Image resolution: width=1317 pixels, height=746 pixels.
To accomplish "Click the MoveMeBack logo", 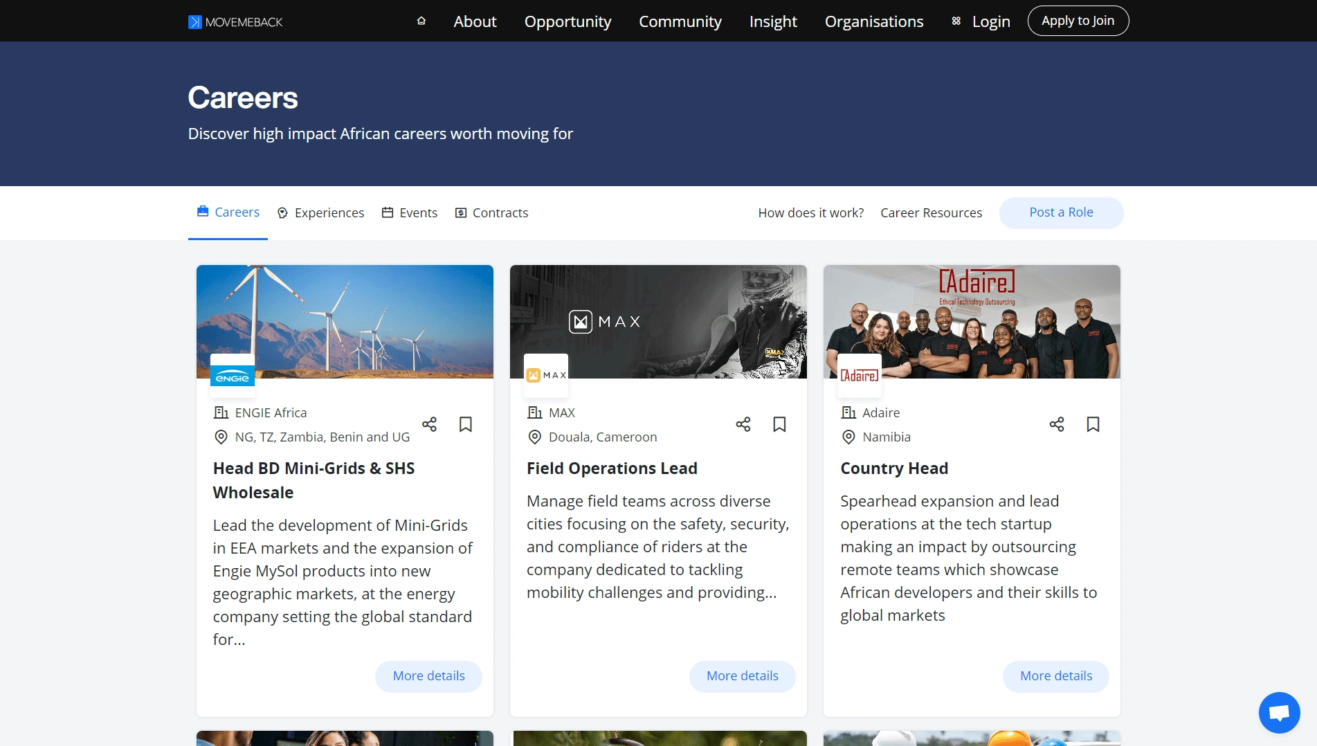I will [x=235, y=21].
